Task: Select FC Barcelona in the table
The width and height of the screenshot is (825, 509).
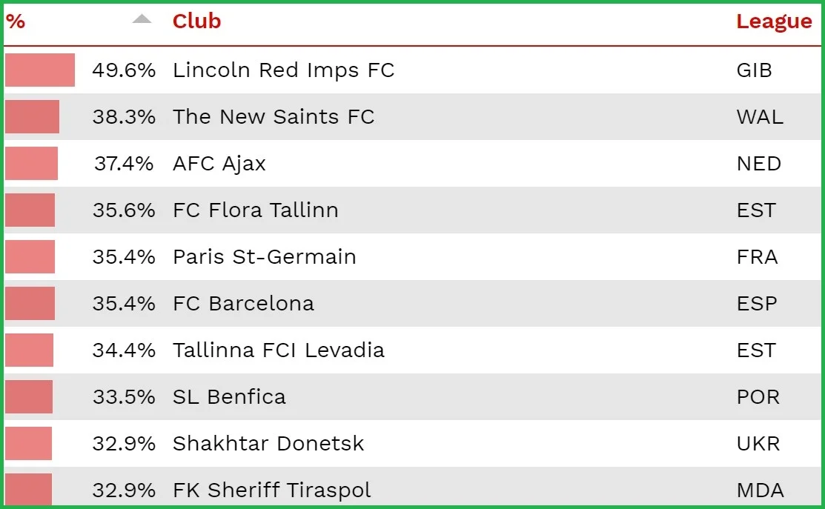Action: point(243,304)
